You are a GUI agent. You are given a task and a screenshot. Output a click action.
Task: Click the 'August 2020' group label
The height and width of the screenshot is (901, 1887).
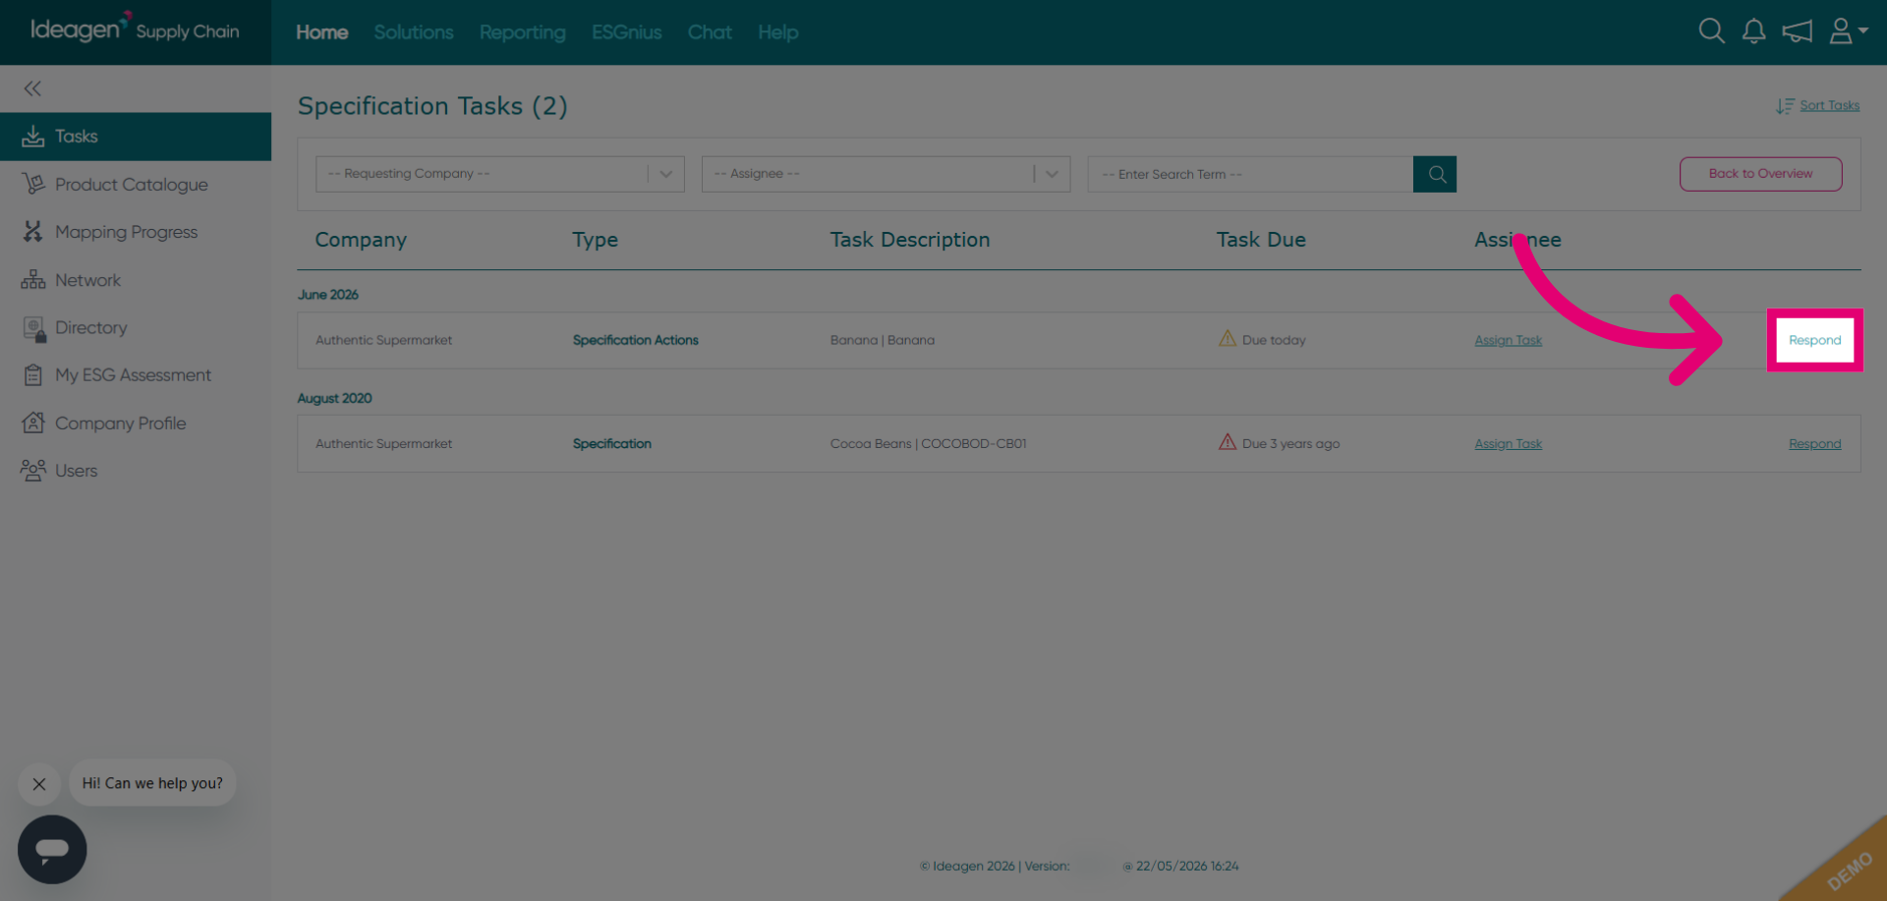click(335, 398)
